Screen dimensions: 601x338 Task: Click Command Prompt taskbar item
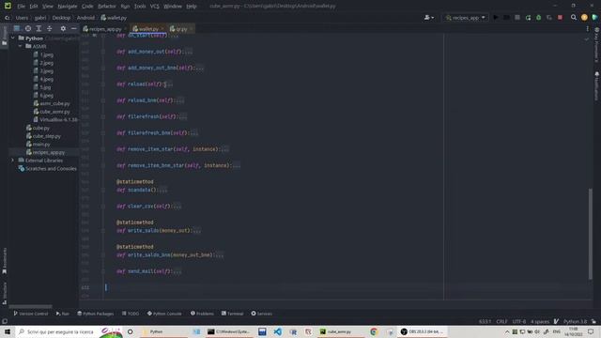[229, 331]
